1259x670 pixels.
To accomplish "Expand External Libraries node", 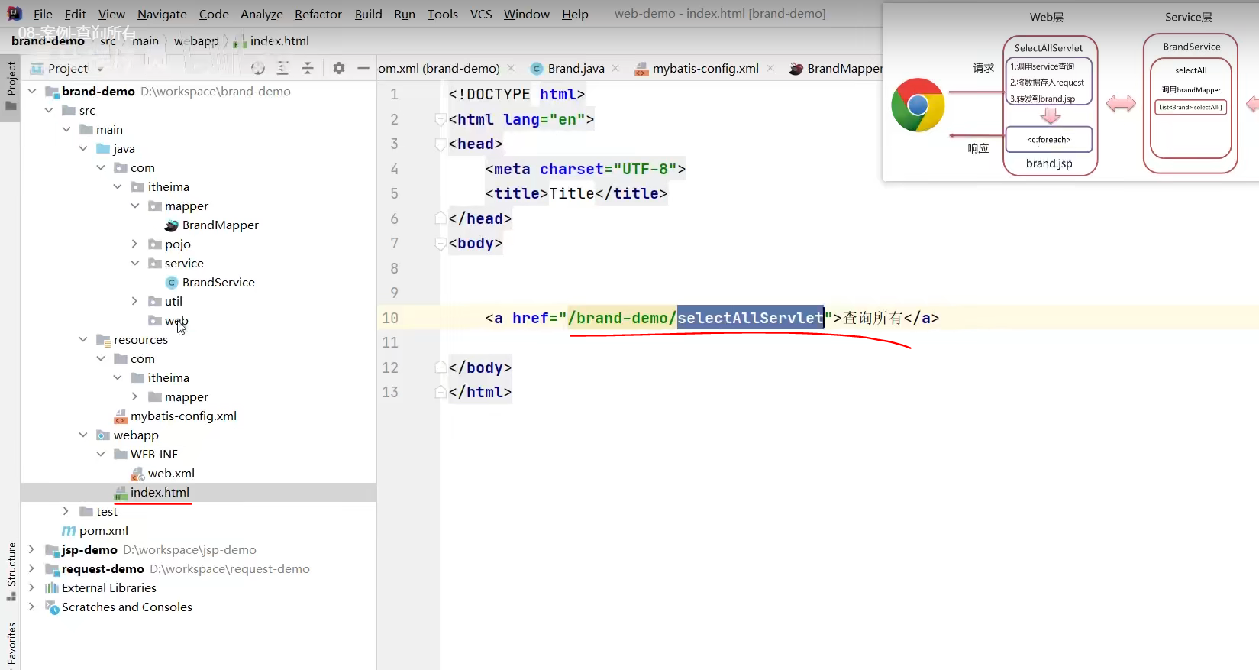I will (32, 587).
